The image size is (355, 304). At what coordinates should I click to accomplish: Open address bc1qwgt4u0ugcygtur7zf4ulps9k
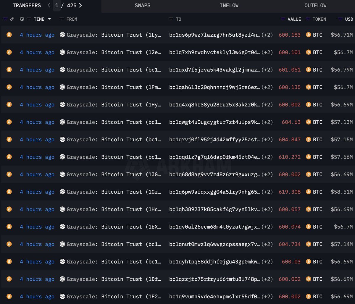click(215, 122)
